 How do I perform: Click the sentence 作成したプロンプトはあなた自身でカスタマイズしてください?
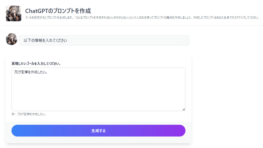(x=226, y=18)
